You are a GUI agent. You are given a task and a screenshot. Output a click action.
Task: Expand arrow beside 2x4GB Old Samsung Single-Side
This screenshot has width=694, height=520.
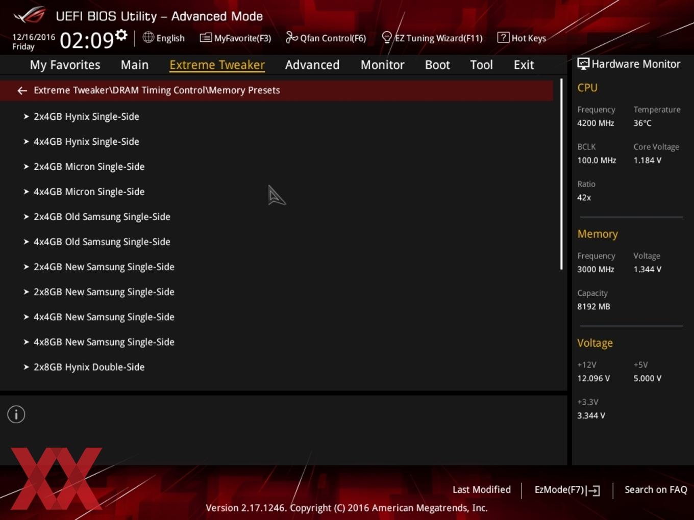[x=26, y=216]
